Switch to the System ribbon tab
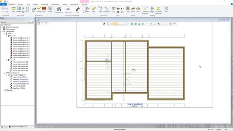Screen dimensions: 233x131 pyautogui.click(x=65, y=4)
